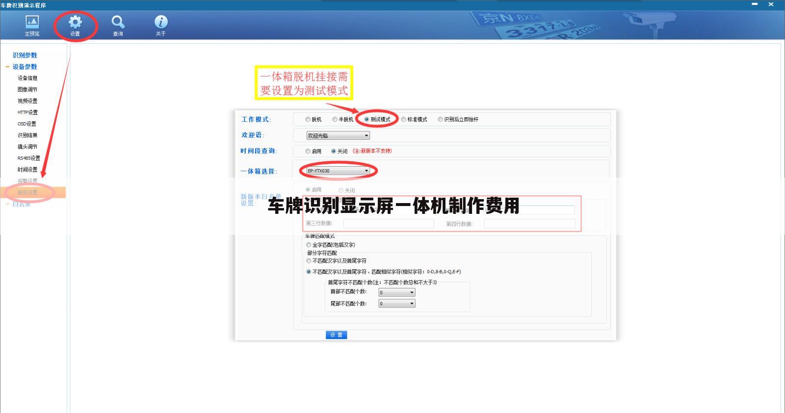Select the 测试模式 radio button
The height and width of the screenshot is (413, 785).
click(366, 119)
